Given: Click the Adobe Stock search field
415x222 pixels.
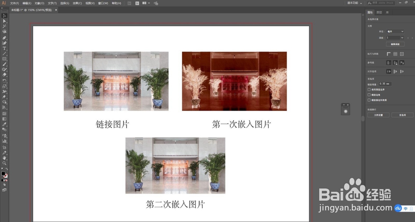Looking at the screenshot, I should click(381, 3).
